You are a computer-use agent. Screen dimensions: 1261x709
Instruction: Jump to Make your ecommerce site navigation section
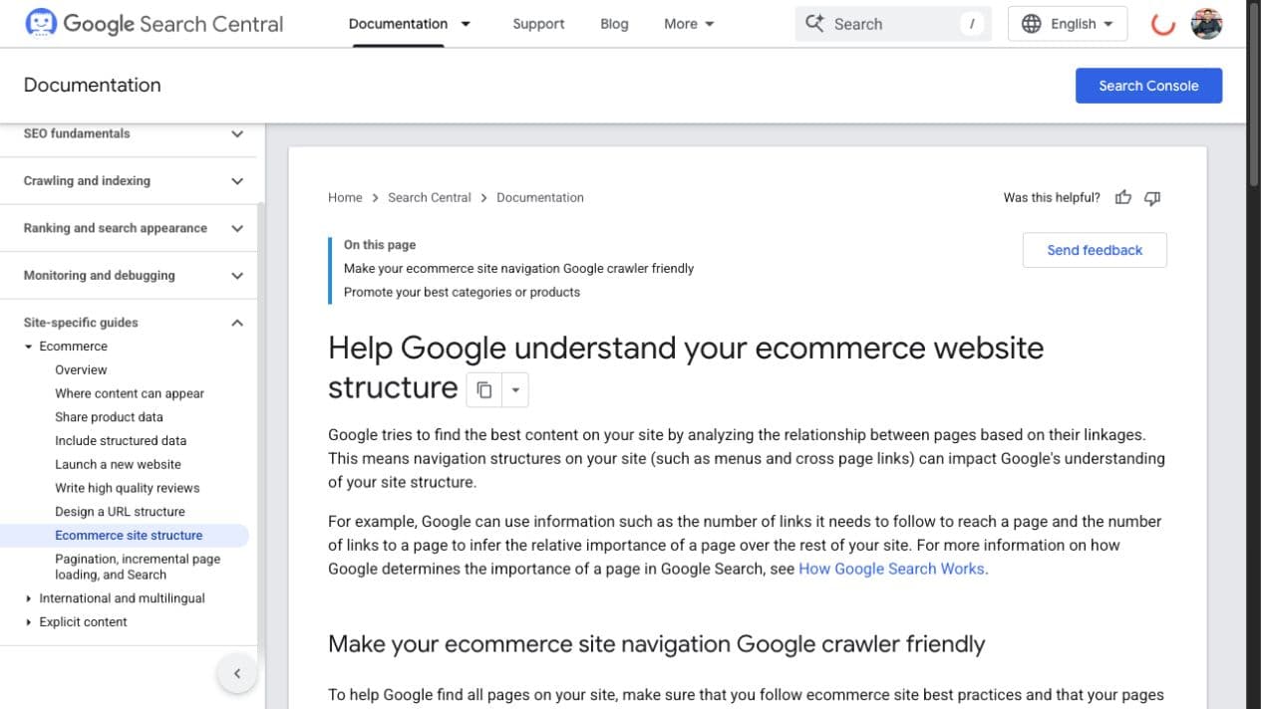click(518, 269)
